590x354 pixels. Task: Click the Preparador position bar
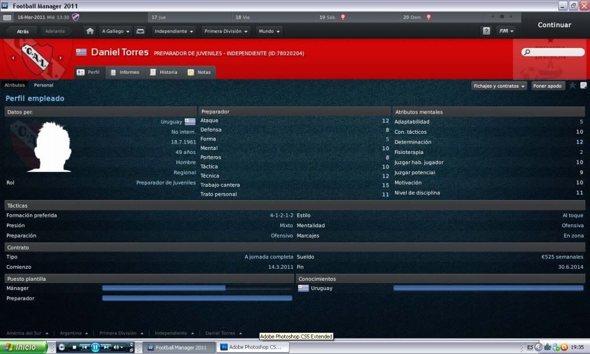point(197,298)
